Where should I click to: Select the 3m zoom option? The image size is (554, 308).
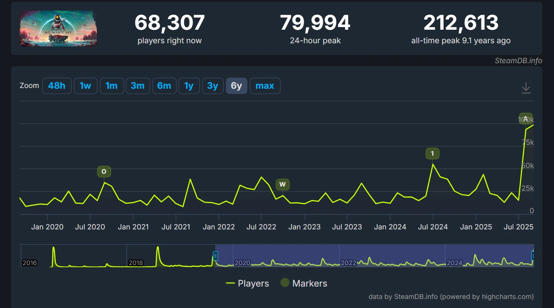[x=138, y=86]
